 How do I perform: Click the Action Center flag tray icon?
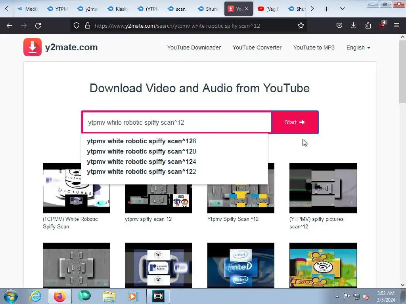(347, 296)
